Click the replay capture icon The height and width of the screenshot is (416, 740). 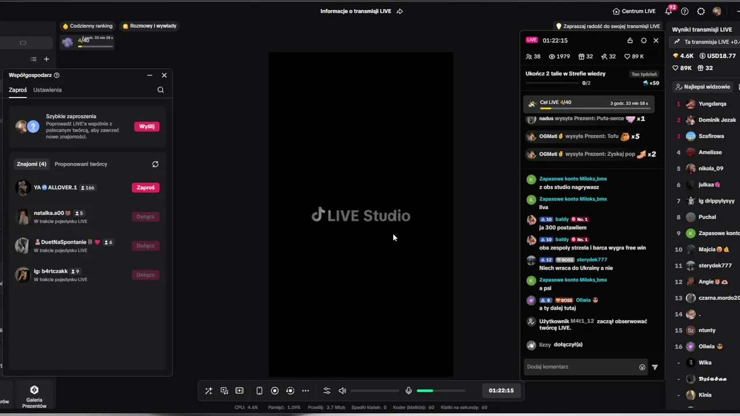click(290, 391)
